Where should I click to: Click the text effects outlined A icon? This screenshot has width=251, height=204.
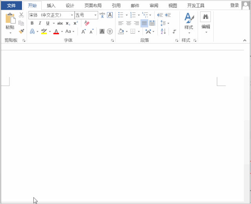coord(32,31)
